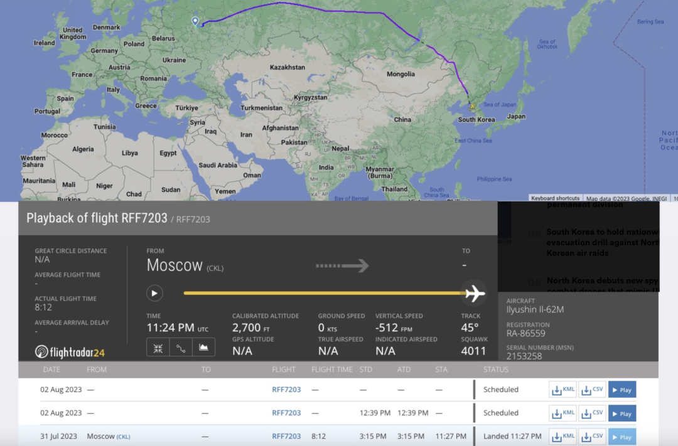Open the altitude and speed graph icon
The height and width of the screenshot is (446, 678).
(203, 348)
